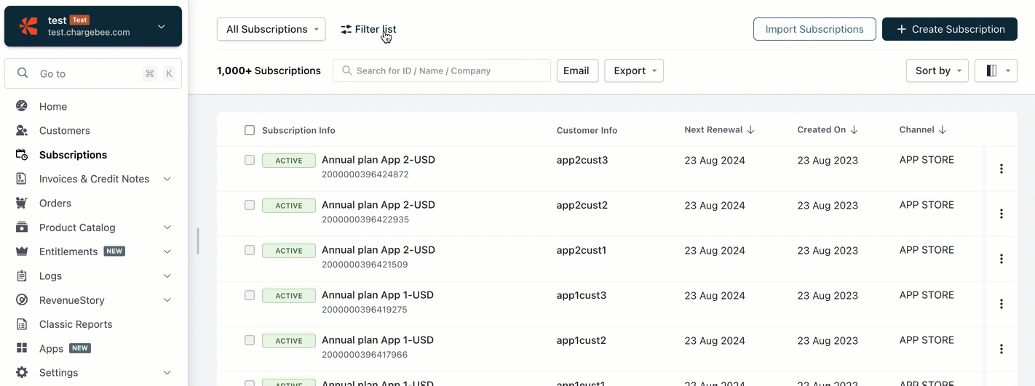
Task: Open Orders via the cart icon
Action: [x=22, y=204]
